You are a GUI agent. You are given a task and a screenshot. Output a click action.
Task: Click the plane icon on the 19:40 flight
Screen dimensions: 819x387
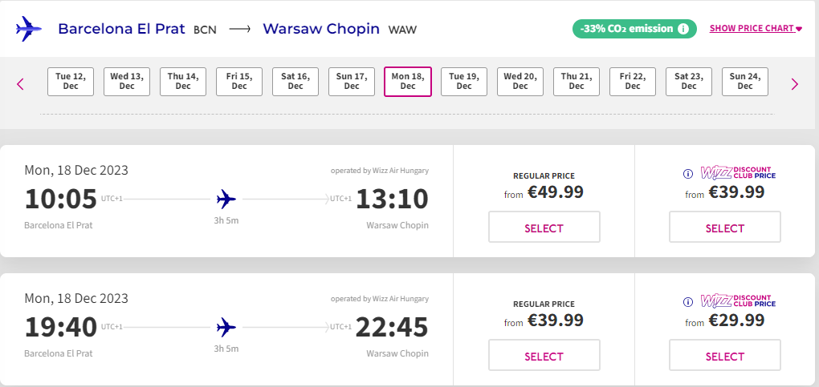pyautogui.click(x=226, y=327)
